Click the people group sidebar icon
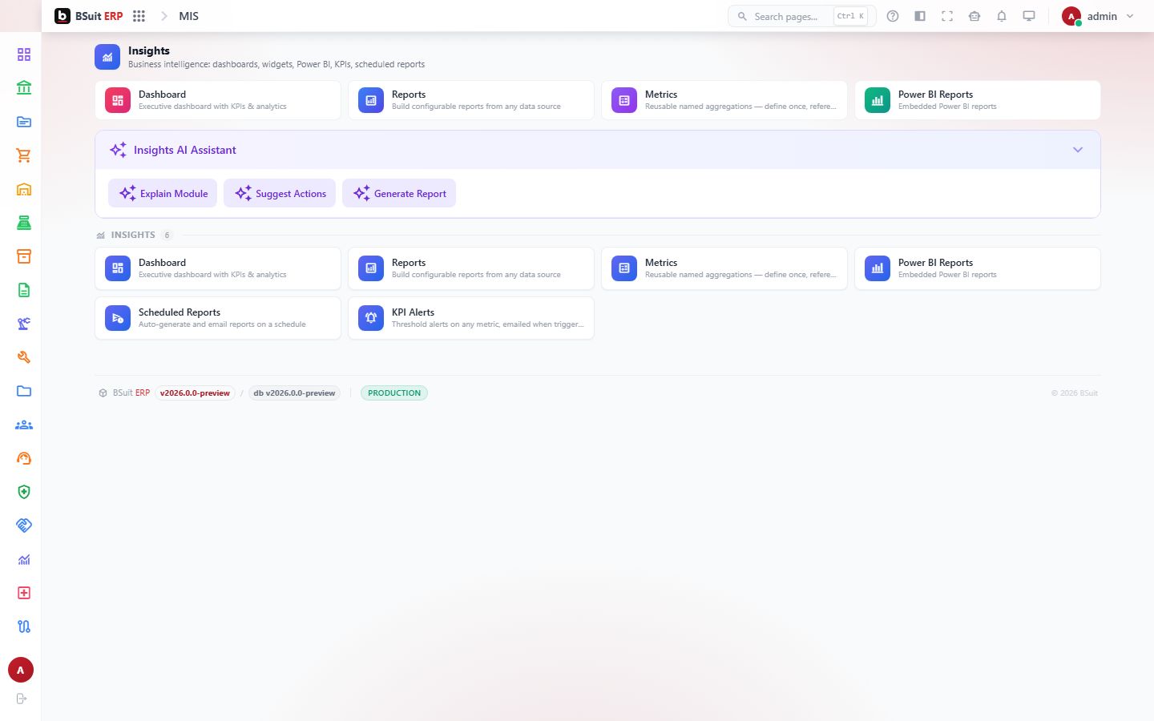 (x=24, y=425)
